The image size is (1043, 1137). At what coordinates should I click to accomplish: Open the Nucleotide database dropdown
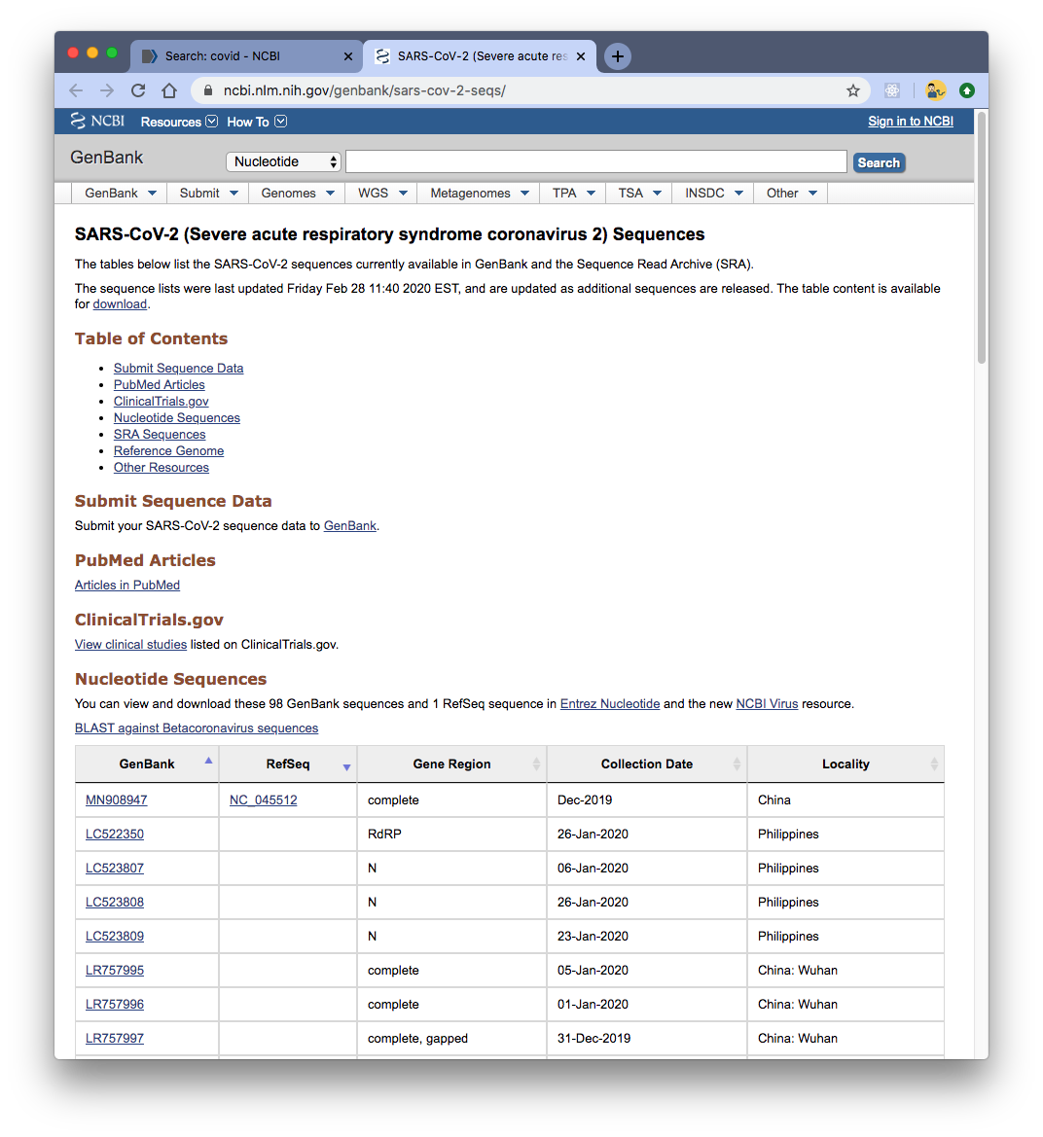pyautogui.click(x=283, y=161)
